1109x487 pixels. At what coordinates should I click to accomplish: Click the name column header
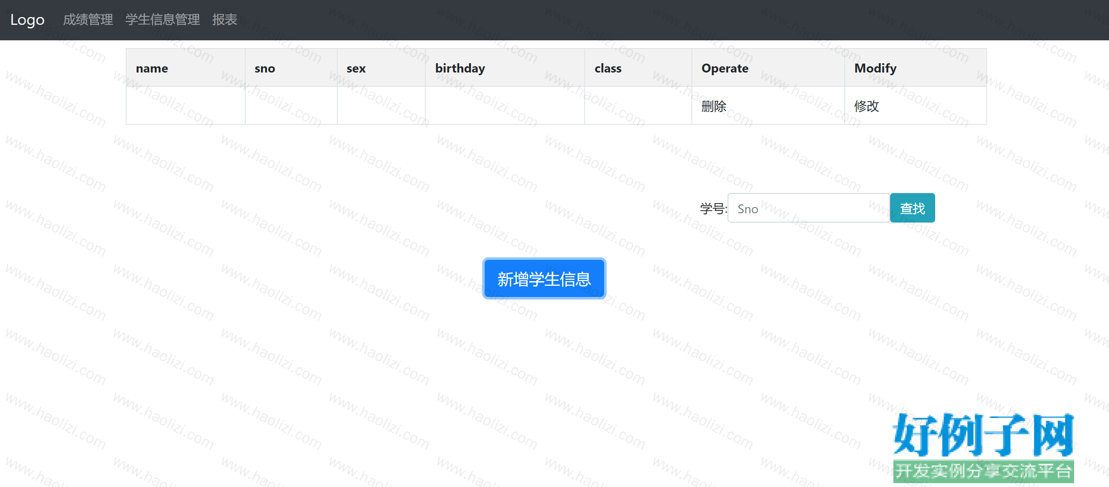click(x=185, y=68)
